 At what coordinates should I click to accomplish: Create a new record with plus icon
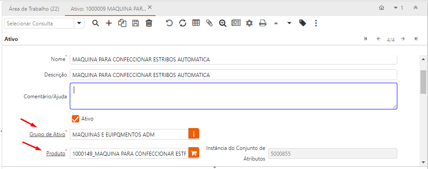[109, 23]
